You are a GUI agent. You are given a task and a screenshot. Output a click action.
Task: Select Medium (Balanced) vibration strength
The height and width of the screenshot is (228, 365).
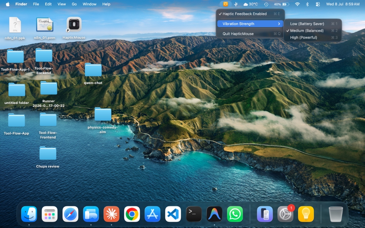[x=313, y=31]
